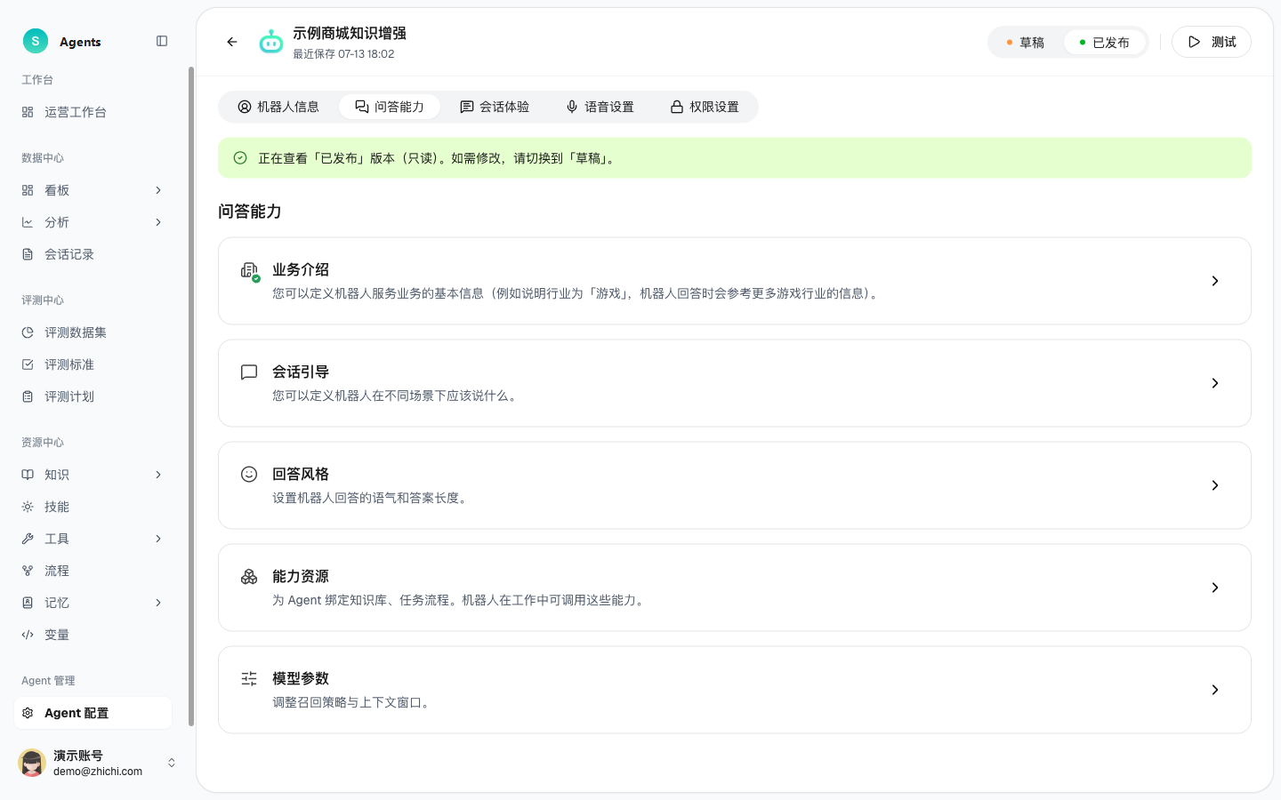Open 会话记录 in the sidebar
Screen dimensions: 1281x800
pos(93,254)
